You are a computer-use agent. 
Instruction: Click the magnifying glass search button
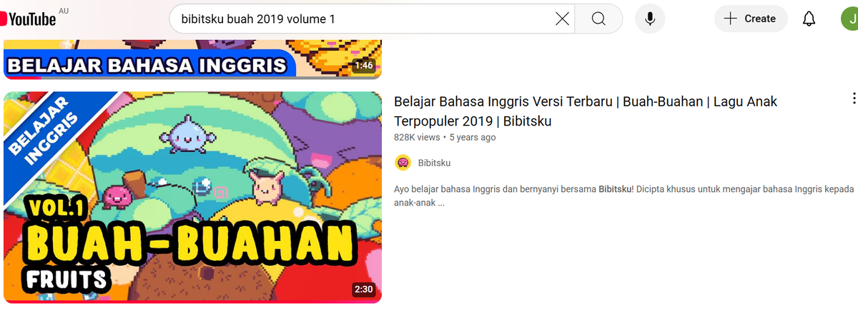(598, 19)
